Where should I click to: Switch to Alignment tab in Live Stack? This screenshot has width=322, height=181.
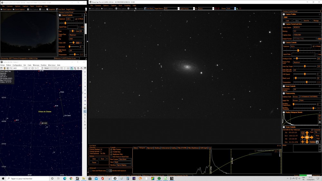tap(150, 148)
